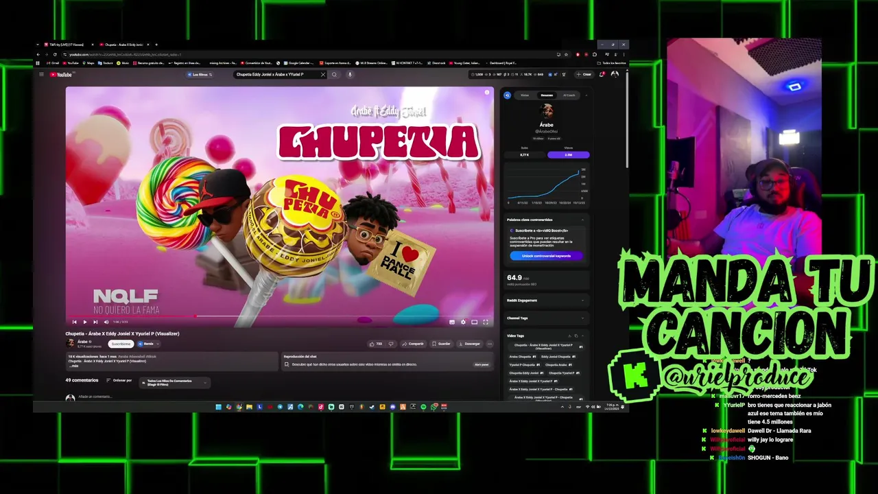The width and height of the screenshot is (878, 494).
Task: Click the Compartir share button
Action: [x=413, y=344]
